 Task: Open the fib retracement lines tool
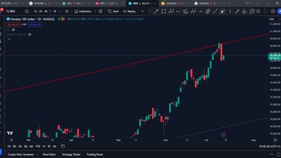click(x=252, y=11)
